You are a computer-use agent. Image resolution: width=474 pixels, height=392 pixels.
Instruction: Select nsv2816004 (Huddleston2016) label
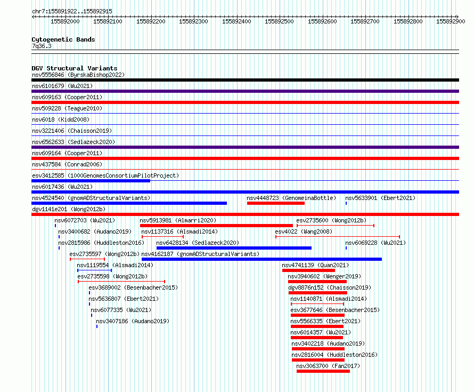[334, 355]
